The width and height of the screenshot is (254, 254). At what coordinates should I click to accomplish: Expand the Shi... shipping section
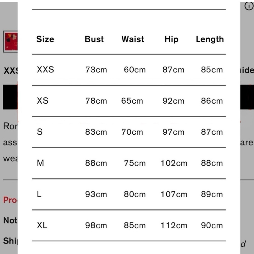(10, 241)
